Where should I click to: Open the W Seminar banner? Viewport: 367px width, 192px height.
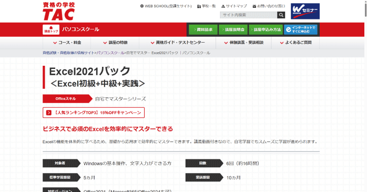305,11
